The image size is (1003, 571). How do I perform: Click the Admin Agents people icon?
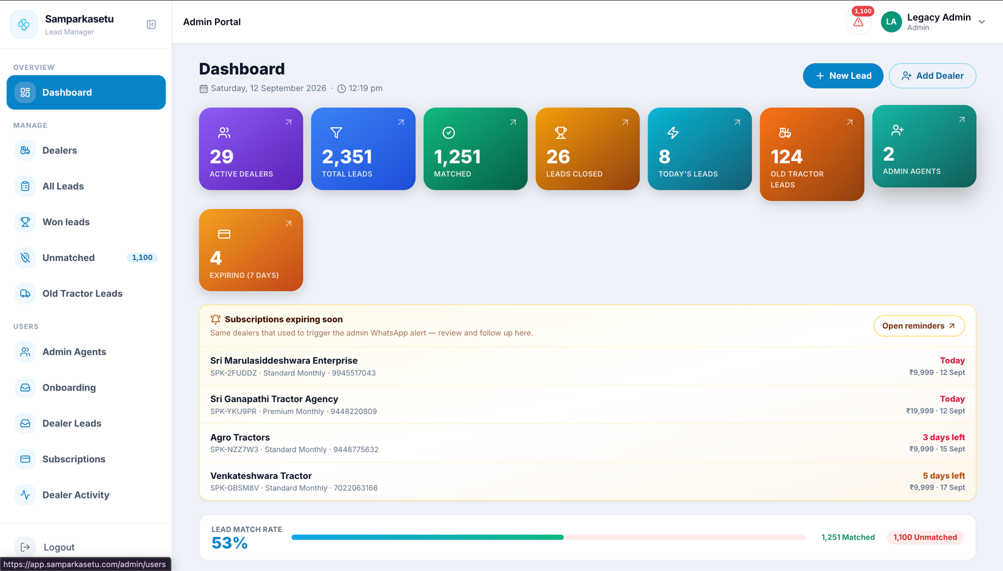(25, 352)
